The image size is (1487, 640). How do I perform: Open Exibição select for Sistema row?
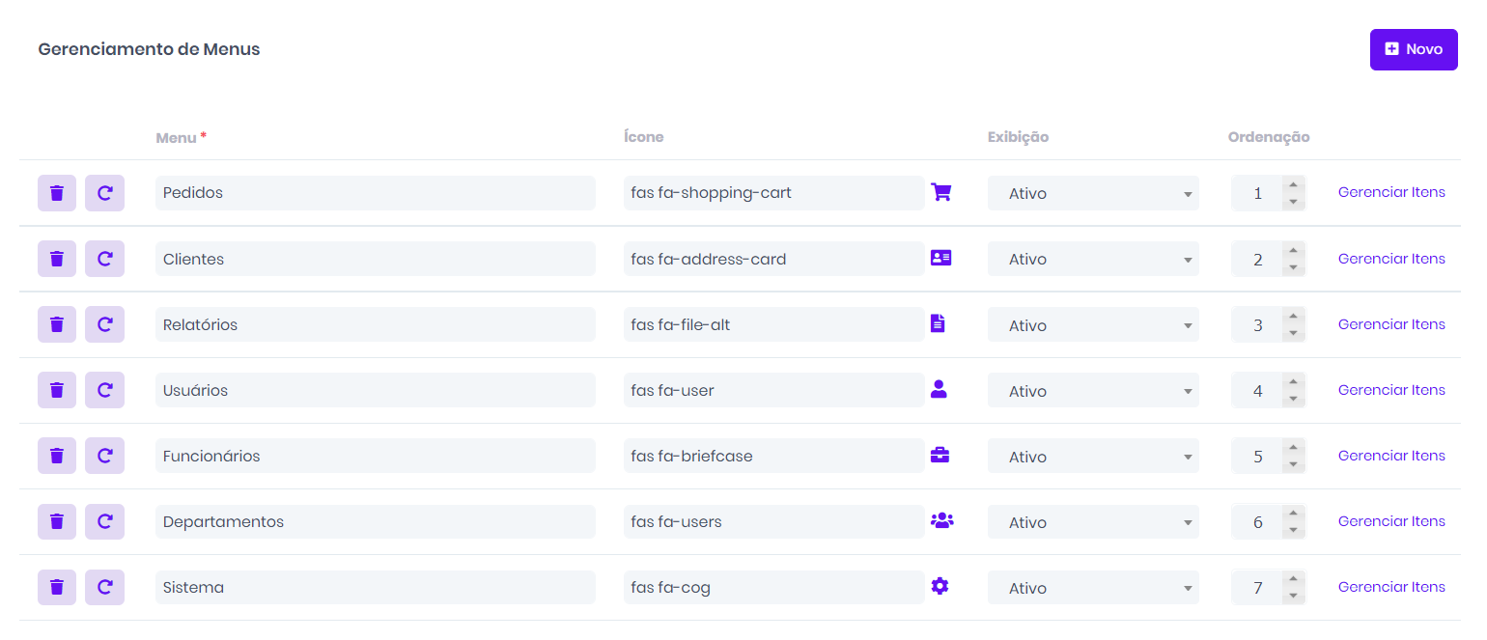click(x=1092, y=588)
